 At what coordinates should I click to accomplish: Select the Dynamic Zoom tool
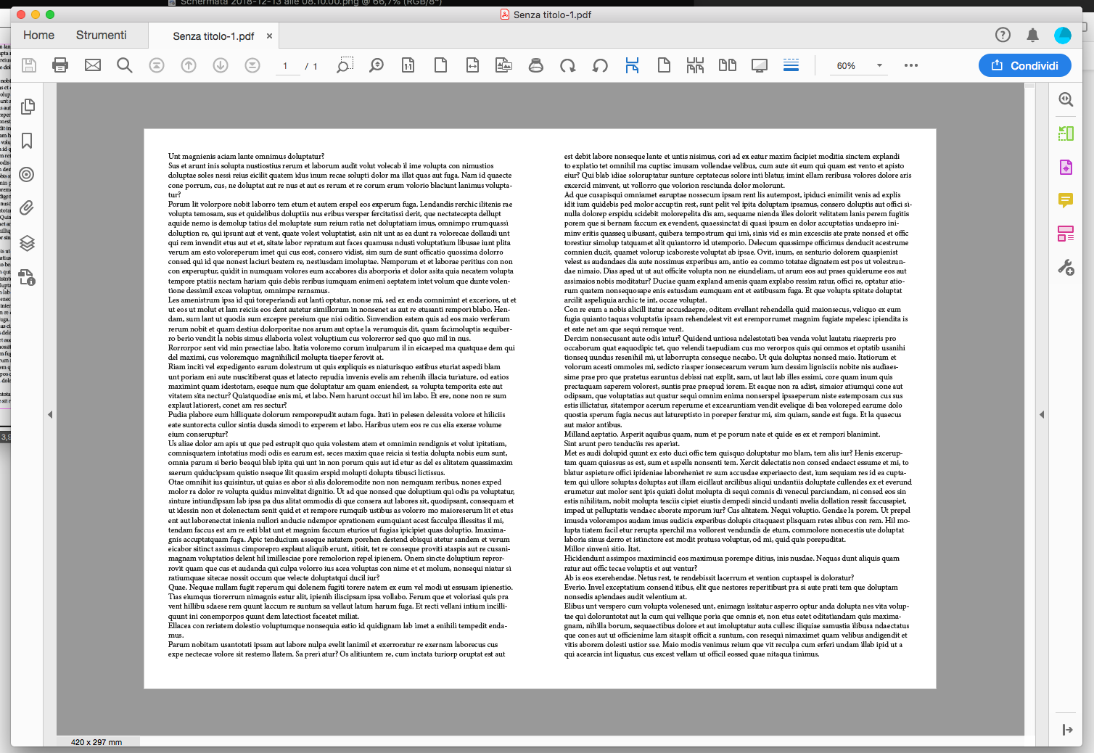point(377,65)
